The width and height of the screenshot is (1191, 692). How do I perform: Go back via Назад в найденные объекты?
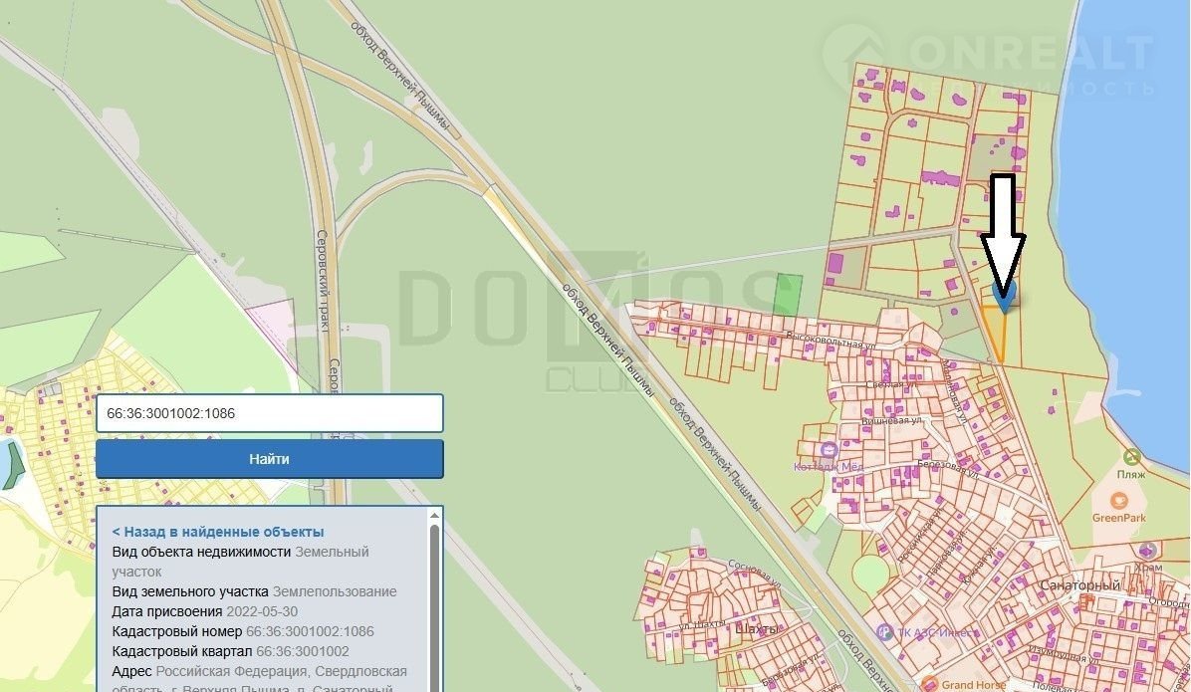click(218, 532)
